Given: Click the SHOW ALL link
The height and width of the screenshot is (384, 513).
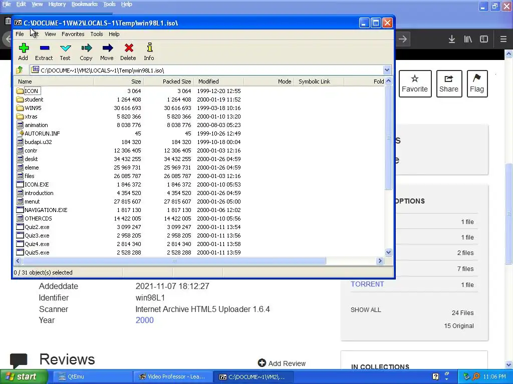Looking at the screenshot, I should click(x=366, y=309).
